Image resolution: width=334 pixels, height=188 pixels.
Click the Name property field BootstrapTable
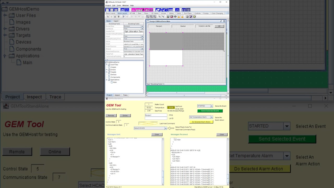pos(133,41)
